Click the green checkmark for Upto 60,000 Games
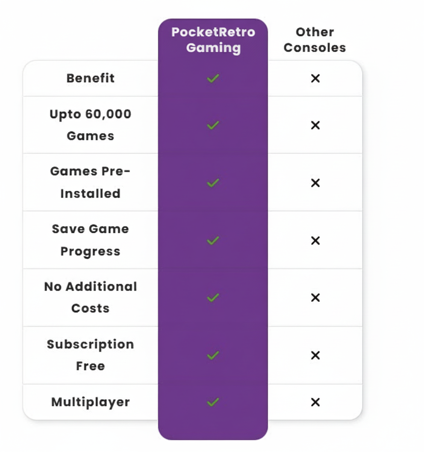The width and height of the screenshot is (424, 452). pyautogui.click(x=213, y=125)
